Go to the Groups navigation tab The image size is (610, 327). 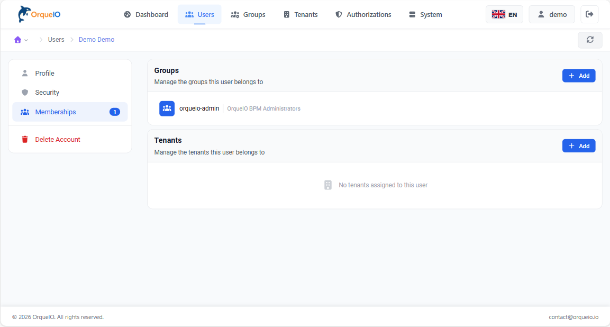coord(248,14)
